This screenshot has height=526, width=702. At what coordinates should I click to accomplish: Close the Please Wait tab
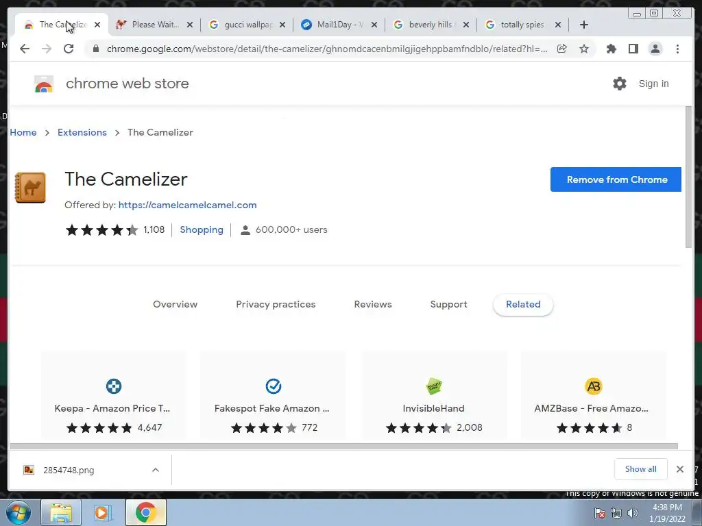click(x=190, y=25)
